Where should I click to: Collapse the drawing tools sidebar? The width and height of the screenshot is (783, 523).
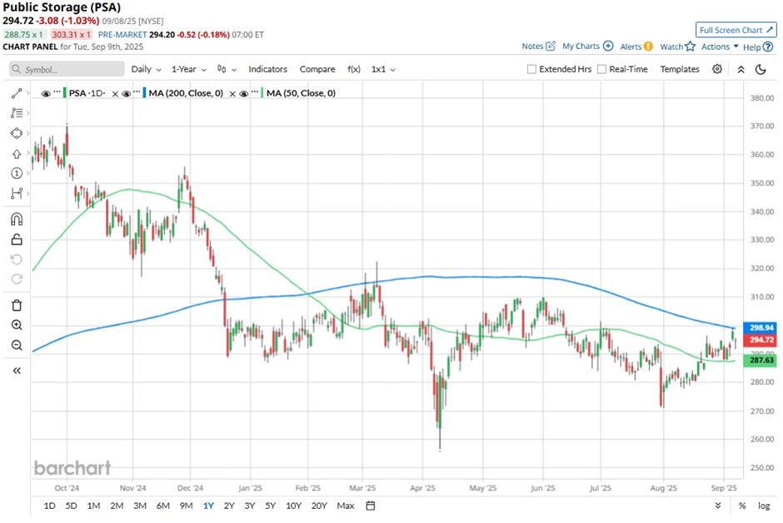pyautogui.click(x=17, y=371)
